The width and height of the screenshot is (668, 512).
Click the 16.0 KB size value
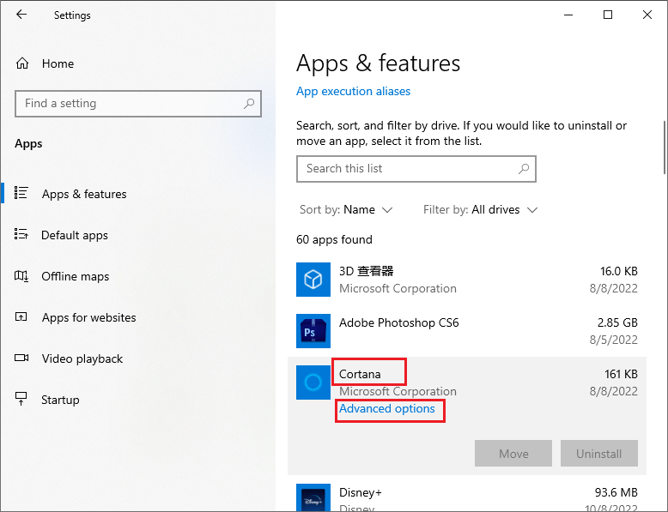click(618, 271)
